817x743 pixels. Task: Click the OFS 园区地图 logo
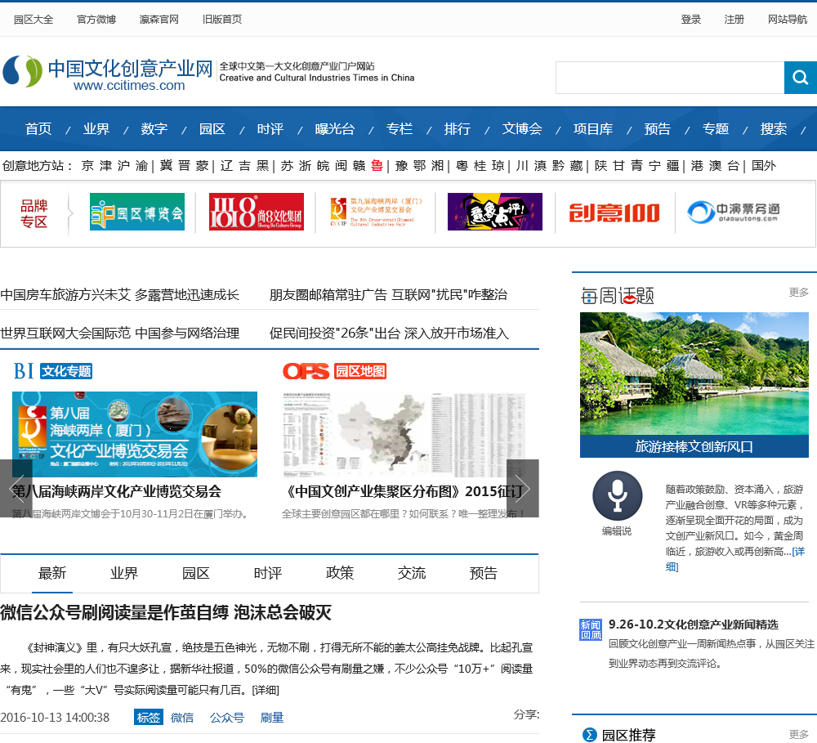point(334,371)
